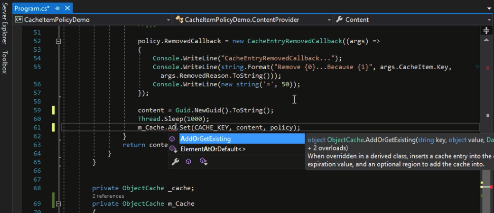This screenshot has width=494, height=213.
Task: Open the Content member dropdown
Action: point(490,20)
